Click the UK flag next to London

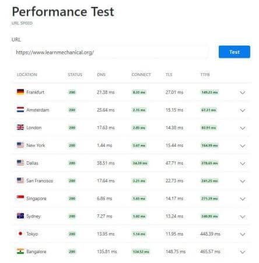click(20, 127)
